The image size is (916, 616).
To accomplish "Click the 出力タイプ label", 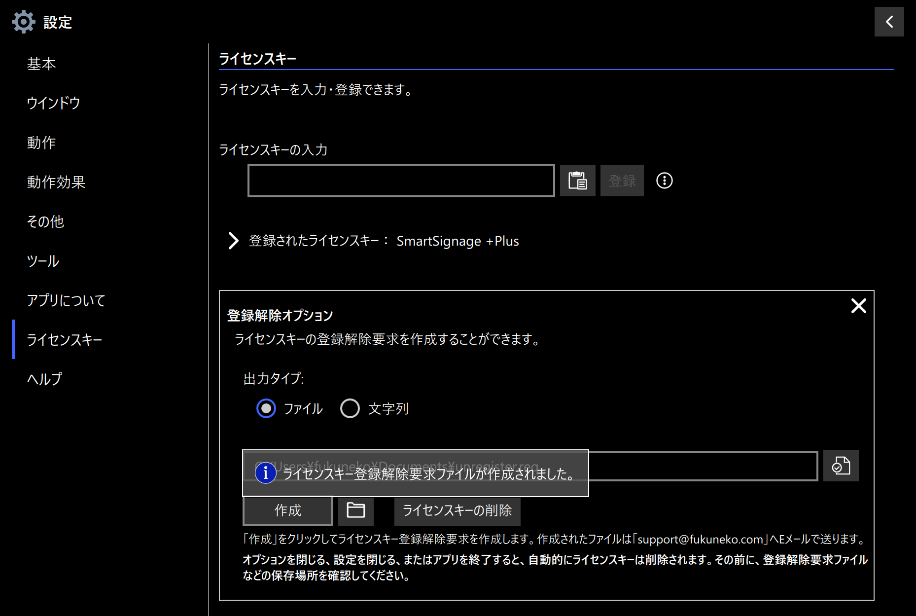I will point(274,378).
